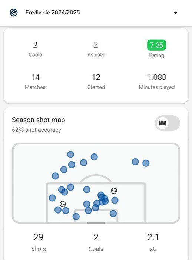The width and height of the screenshot is (192, 260).
Task: Tap the 29 Shots statistic
Action: (x=39, y=242)
